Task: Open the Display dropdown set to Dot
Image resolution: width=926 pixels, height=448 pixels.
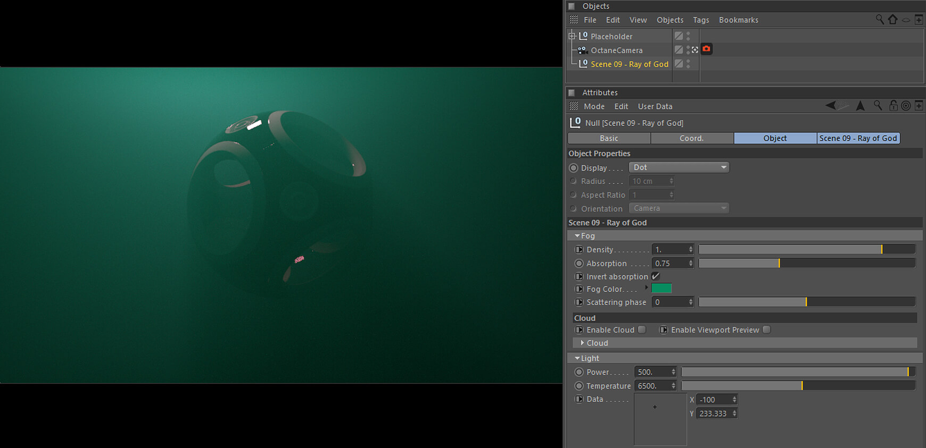Action: 679,167
